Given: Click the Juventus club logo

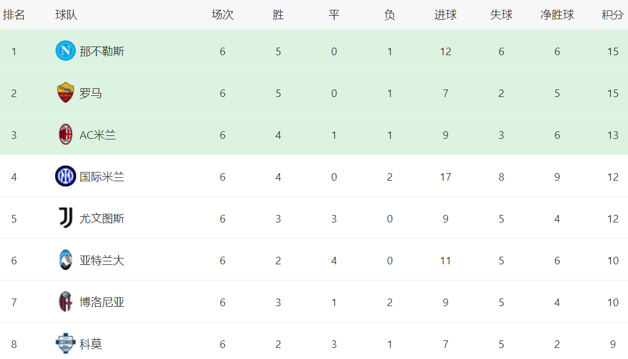Looking at the screenshot, I should pyautogui.click(x=65, y=218).
